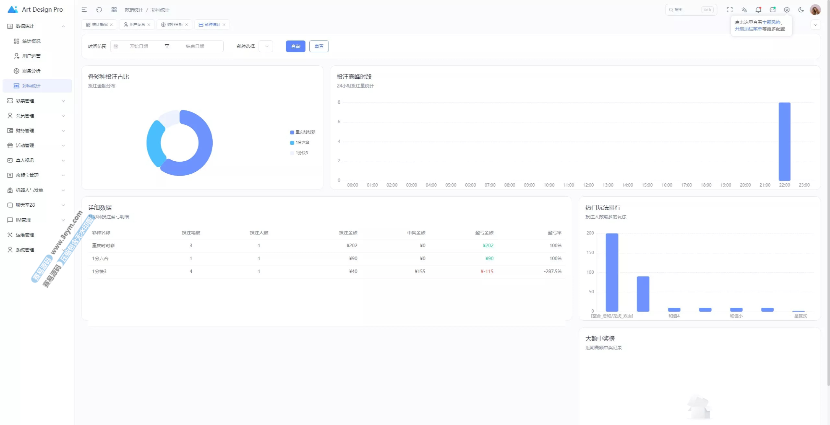Screen dimensions: 830x425
Task: Click the refresh icon in top bar
Action: point(99,10)
